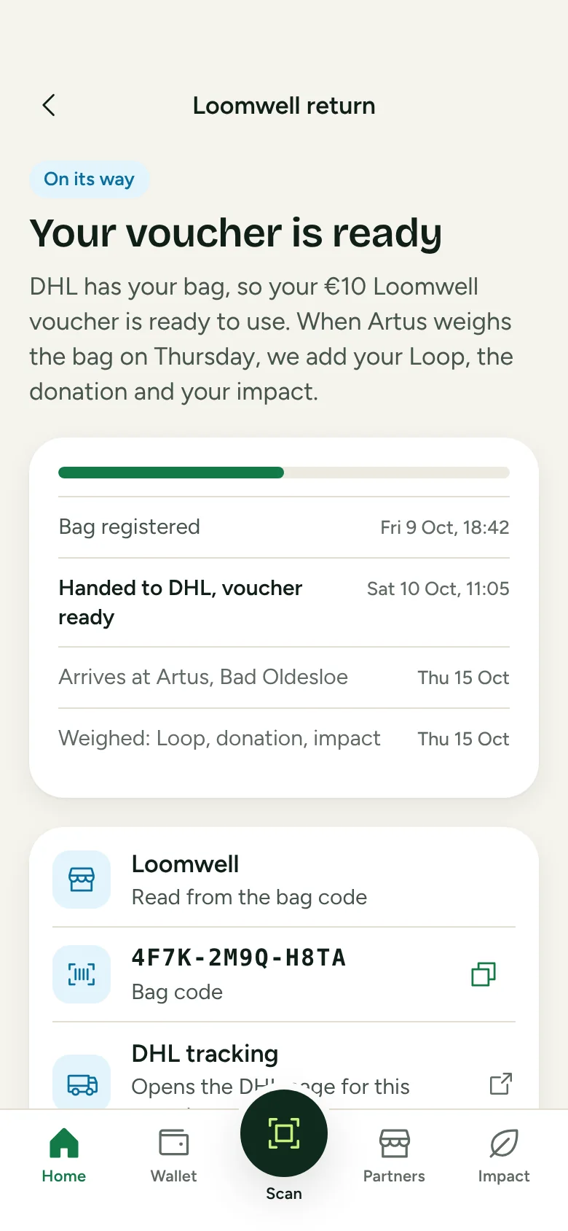
Task: Tap the On its way status badge
Action: [89, 179]
